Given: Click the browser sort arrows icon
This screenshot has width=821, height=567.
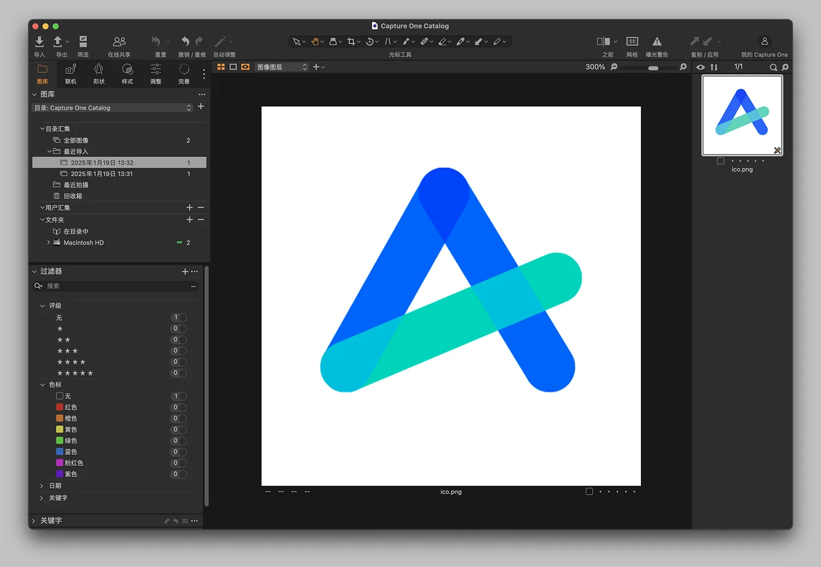Looking at the screenshot, I should click(714, 67).
